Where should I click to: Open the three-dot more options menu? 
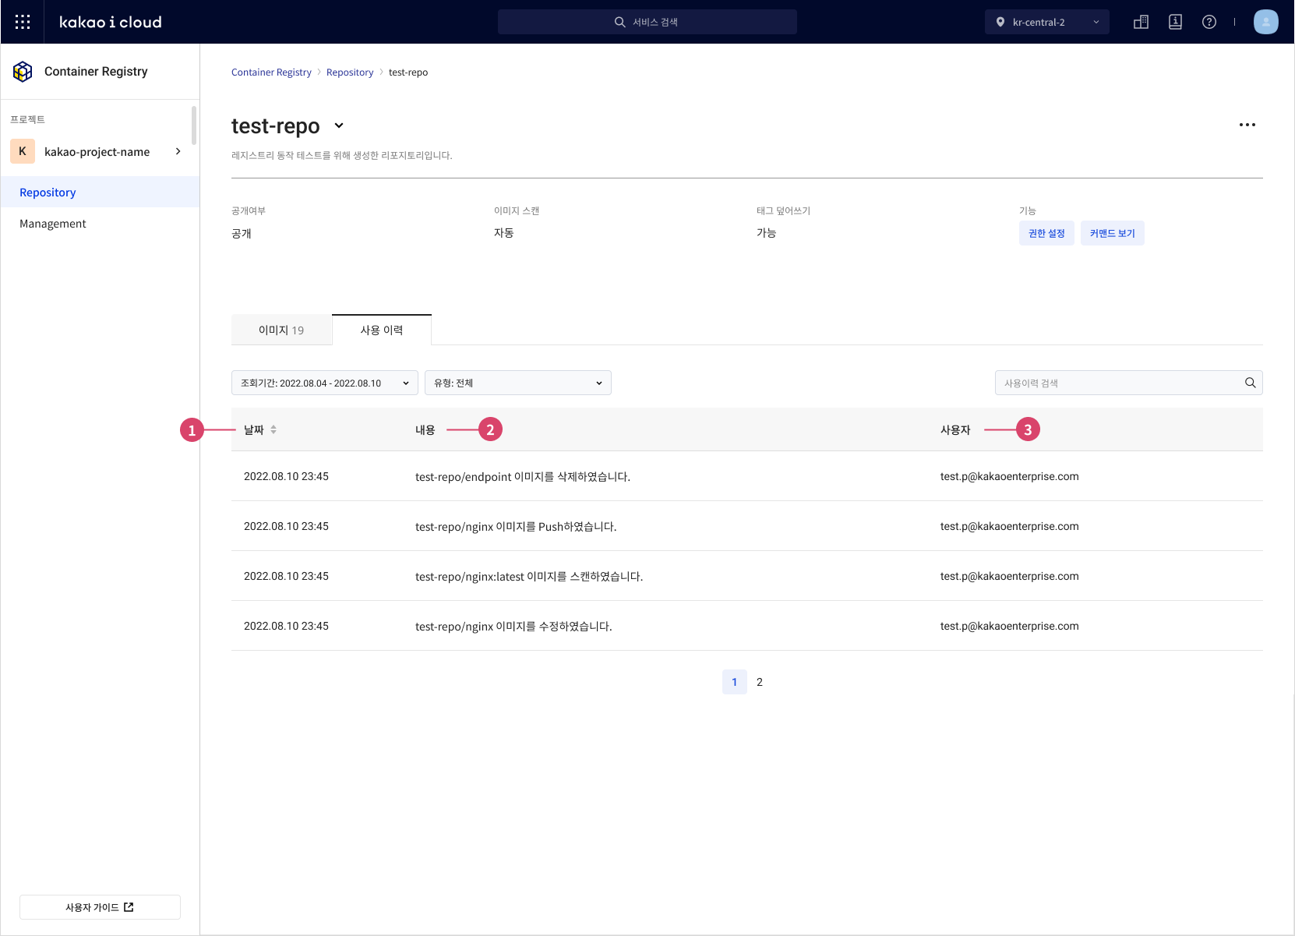click(x=1247, y=125)
